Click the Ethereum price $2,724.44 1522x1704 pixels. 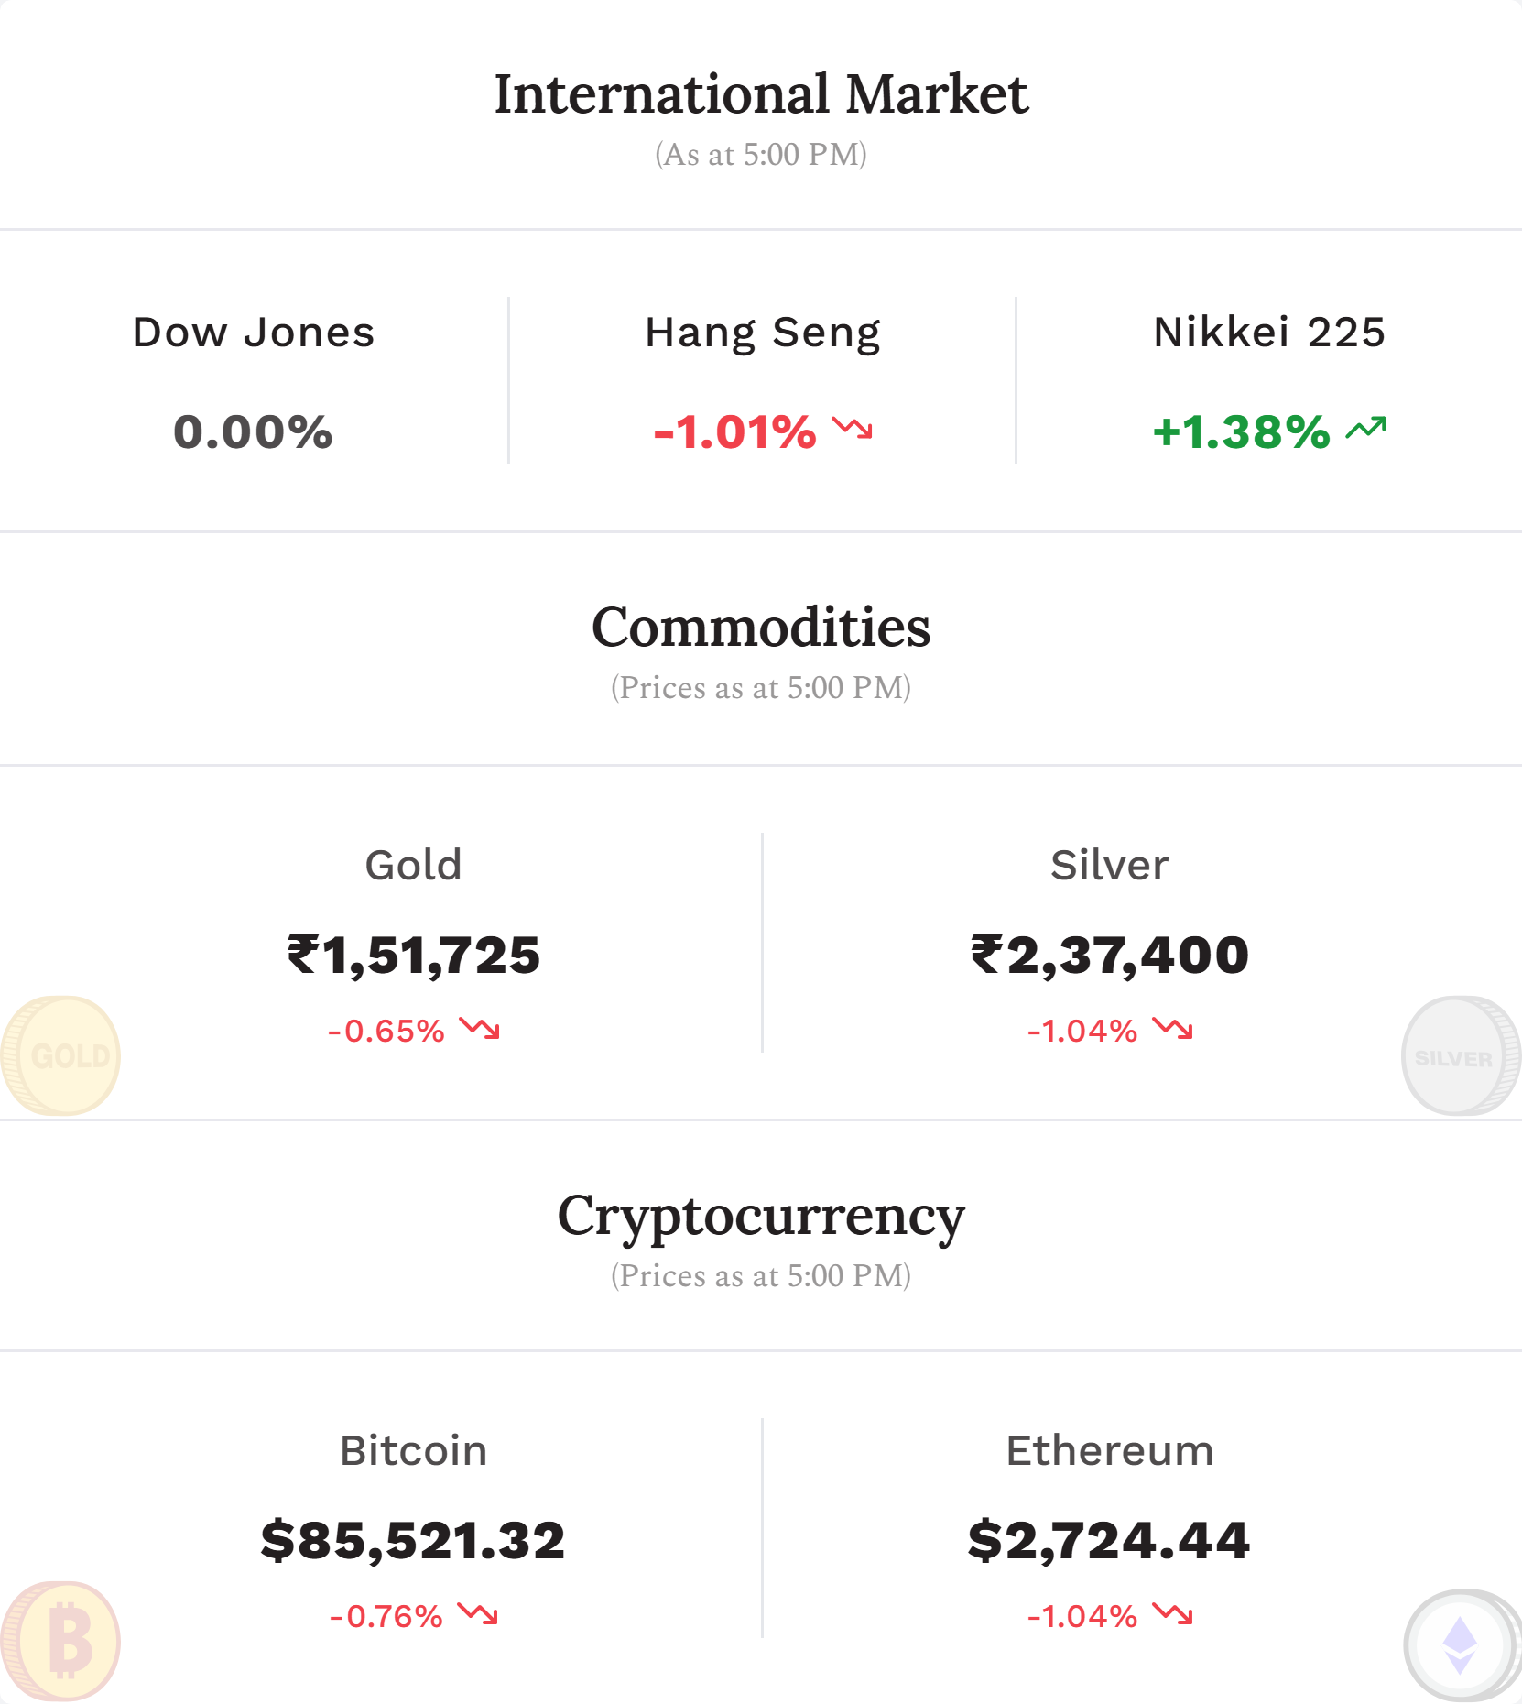click(x=1109, y=1540)
